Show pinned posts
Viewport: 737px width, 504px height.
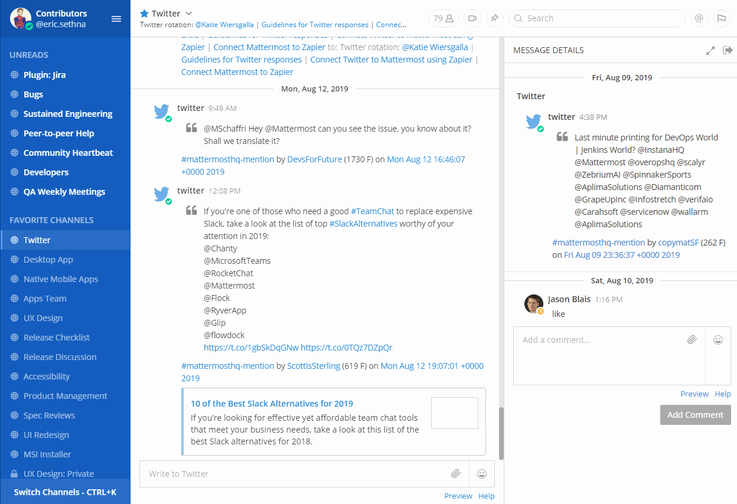(494, 18)
